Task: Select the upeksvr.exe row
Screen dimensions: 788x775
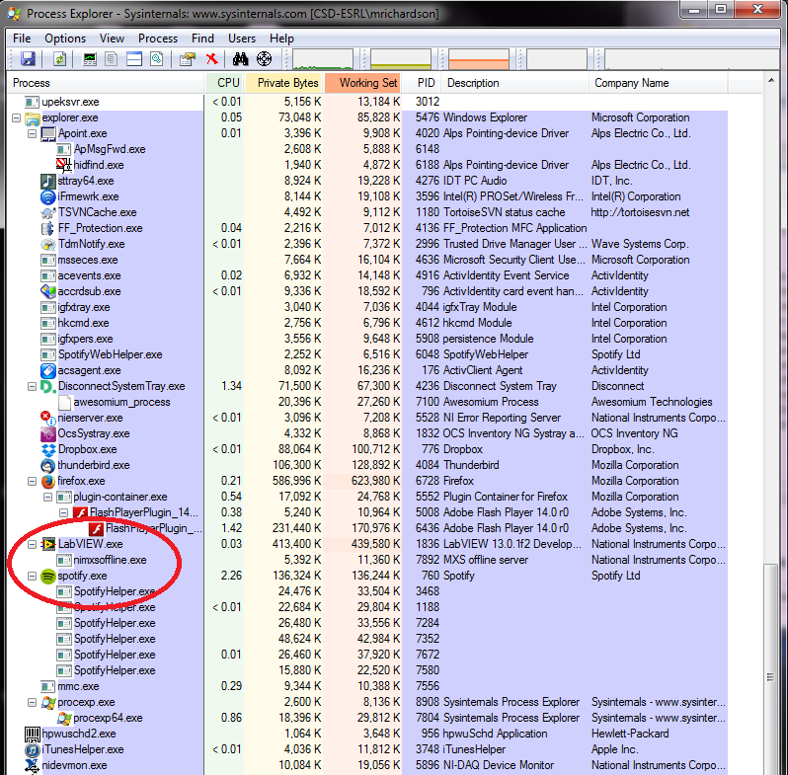Action: (367, 102)
